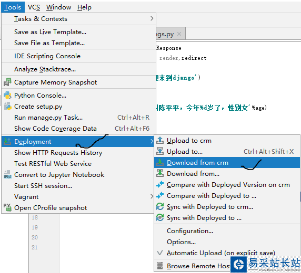This screenshot has height=273, width=301.
Task: Open the Window menu
Action: [58, 7]
